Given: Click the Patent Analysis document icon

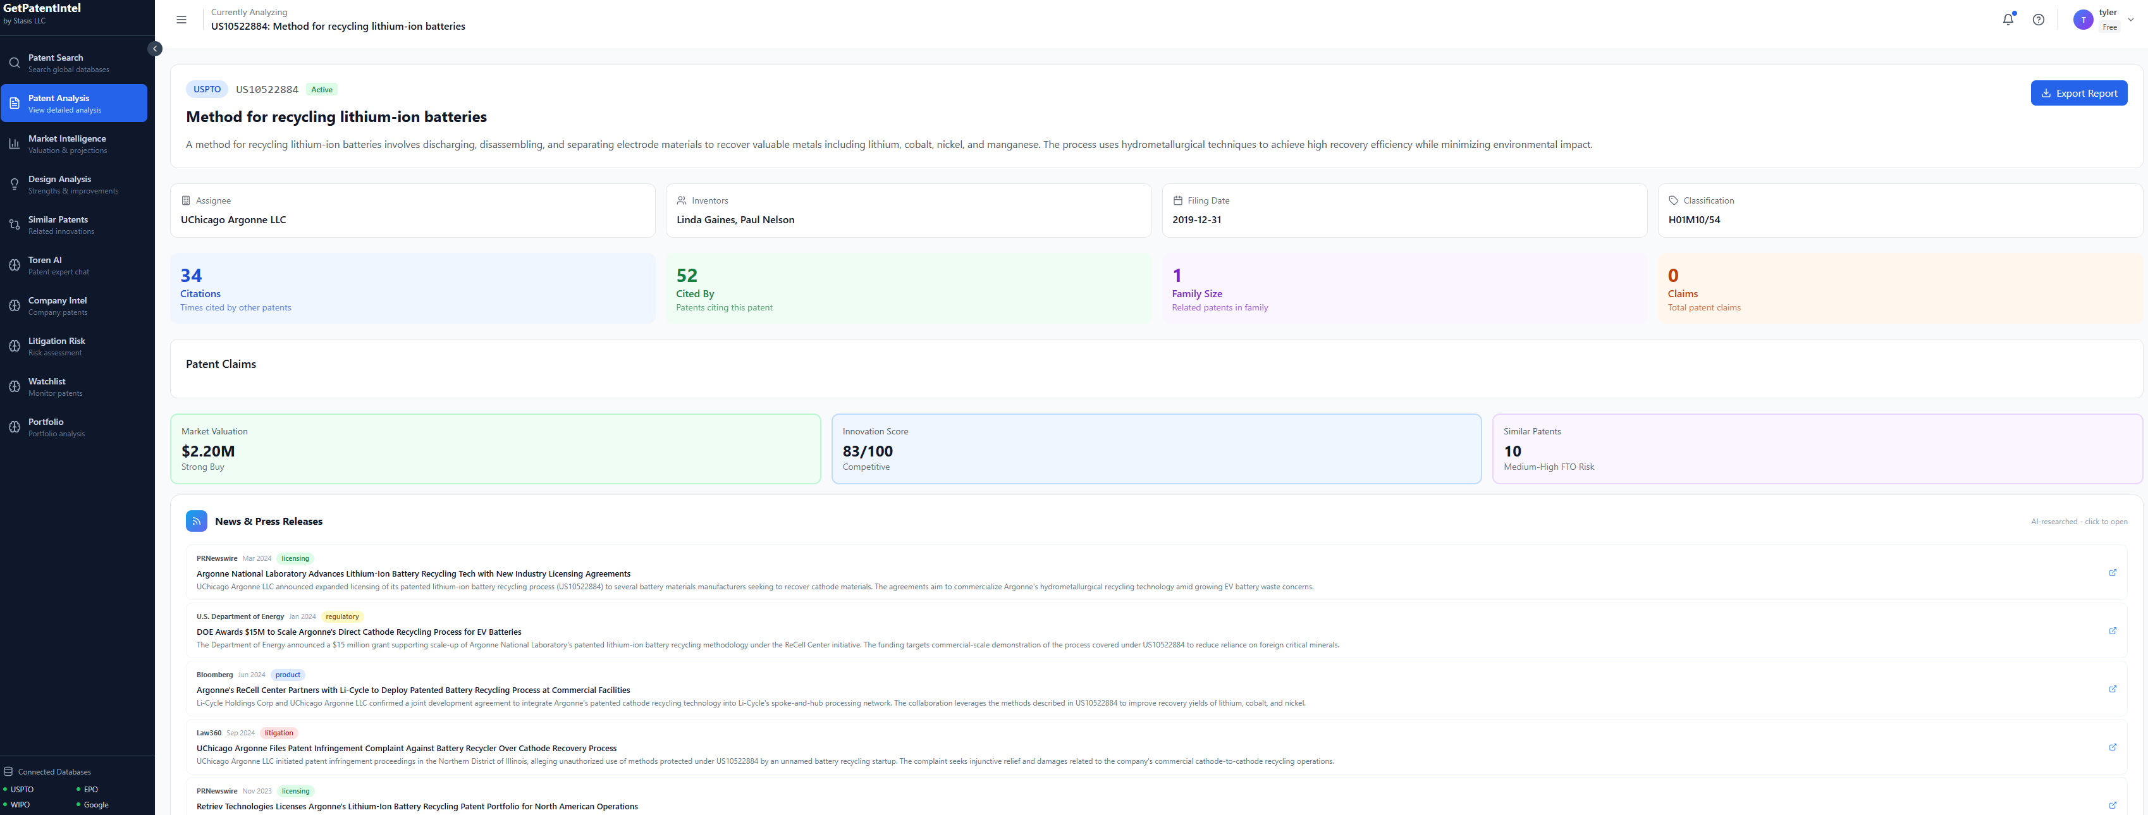Looking at the screenshot, I should [14, 104].
